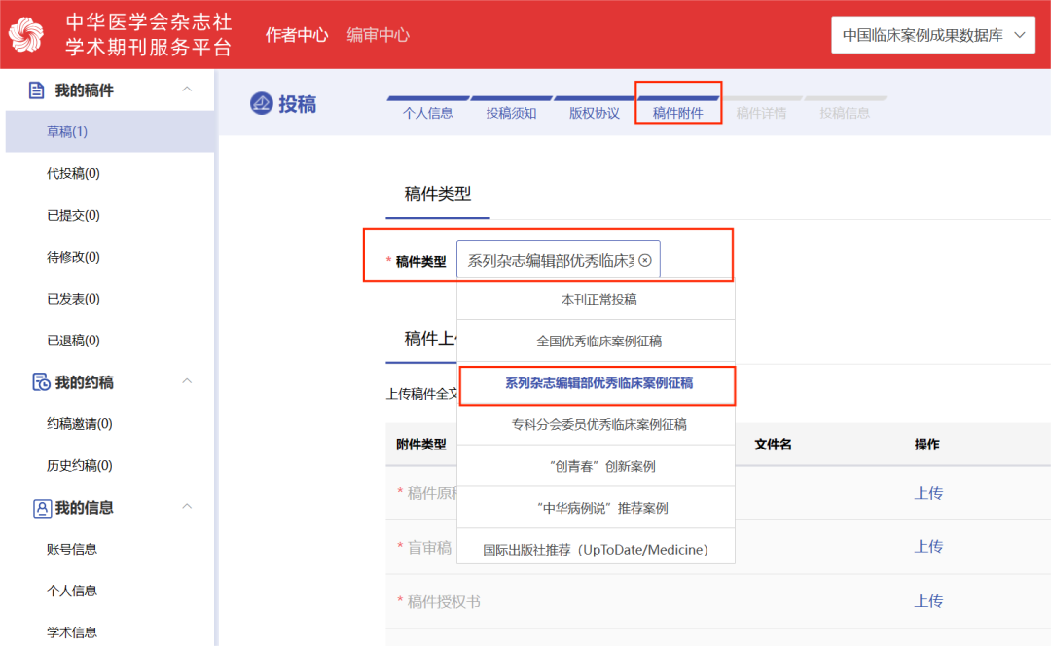
Task: Click the 我的约稿 section title
Action: click(84, 382)
